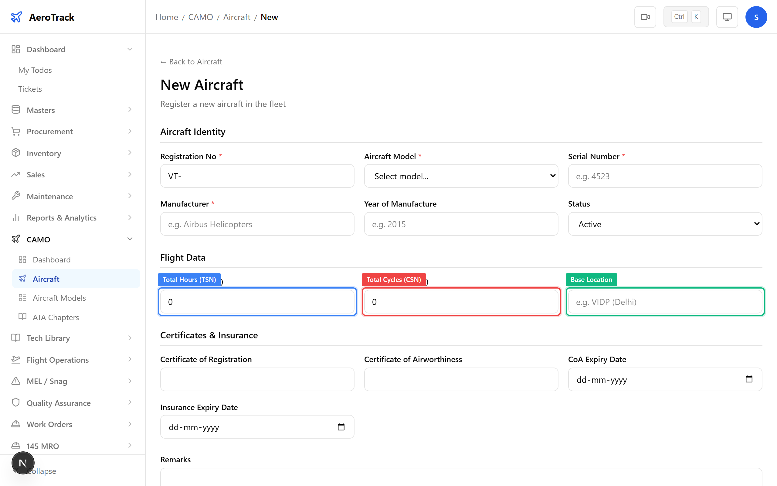The width and height of the screenshot is (777, 486).
Task: Switch to the Aircraft Models sidebar entry
Action: [59, 298]
